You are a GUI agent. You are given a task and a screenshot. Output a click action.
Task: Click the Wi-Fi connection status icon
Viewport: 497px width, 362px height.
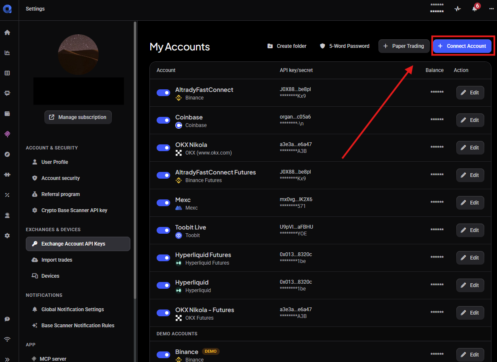point(7,339)
